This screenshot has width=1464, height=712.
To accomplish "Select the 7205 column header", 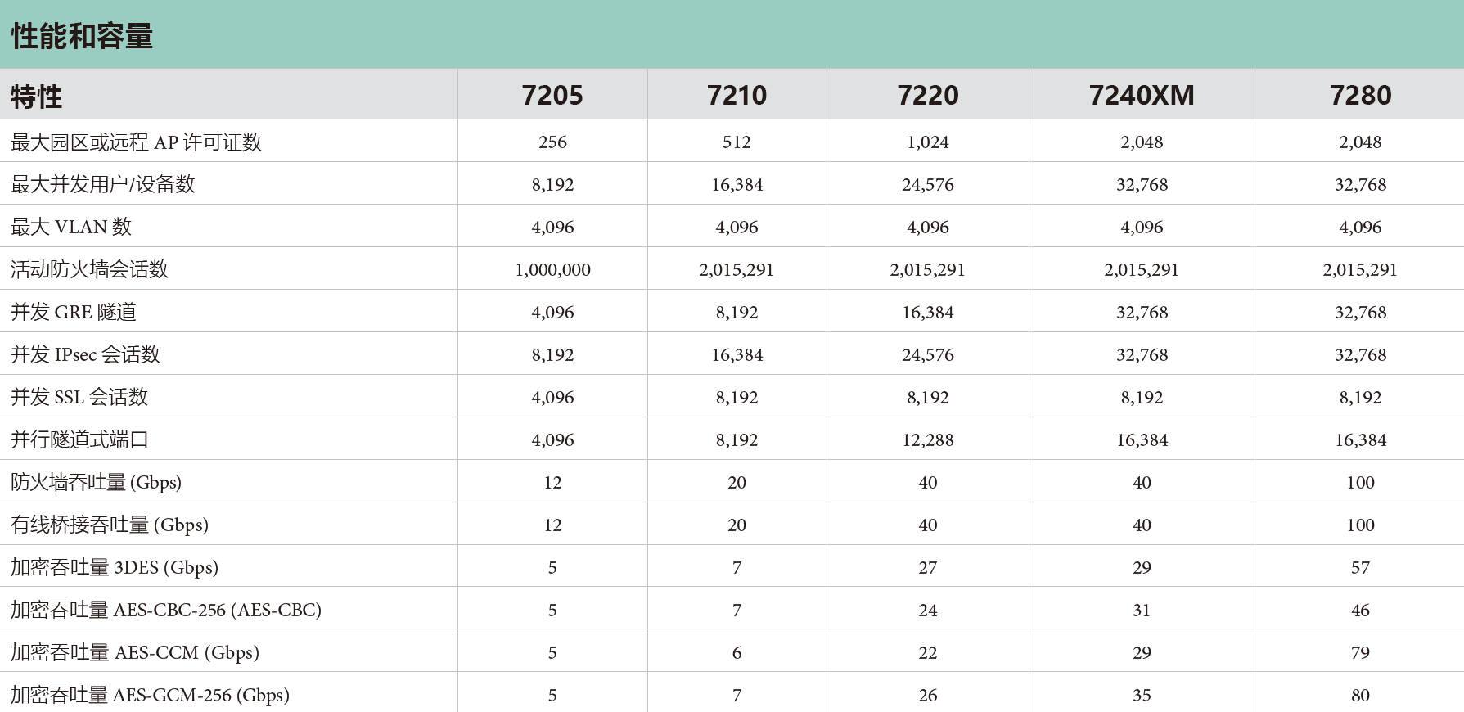I will (x=552, y=96).
